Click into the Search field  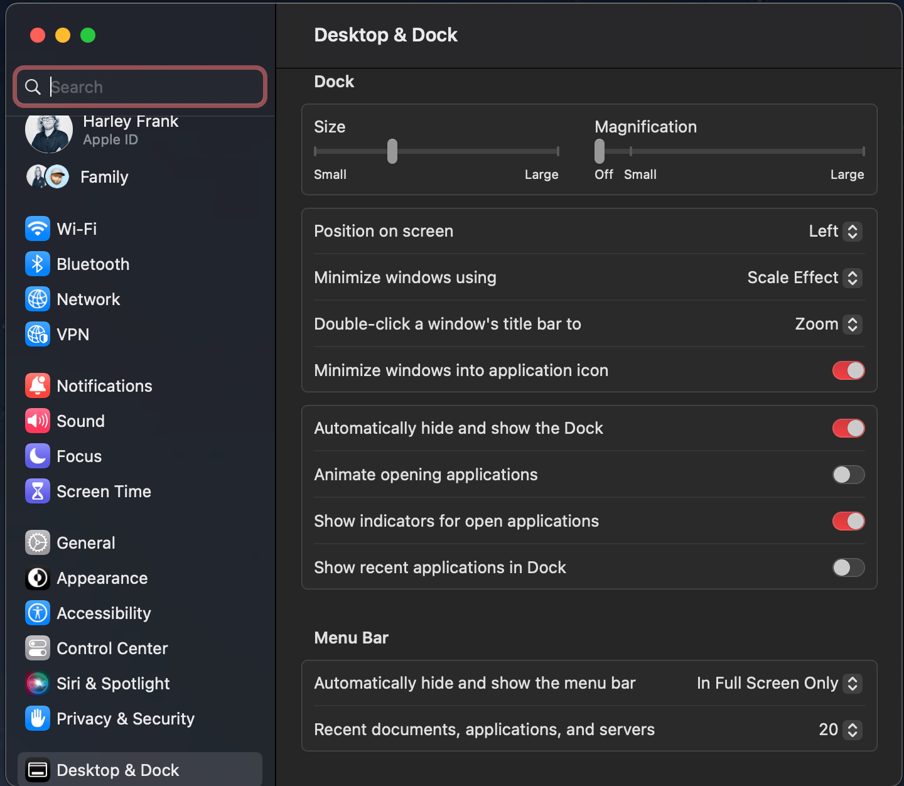click(151, 87)
